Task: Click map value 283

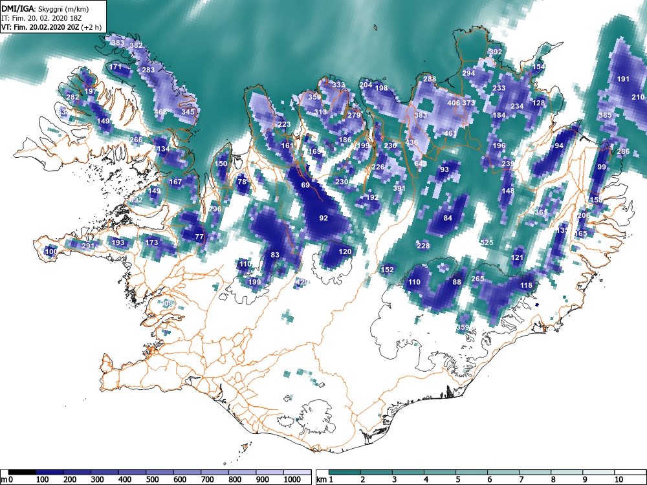Action: [148, 70]
